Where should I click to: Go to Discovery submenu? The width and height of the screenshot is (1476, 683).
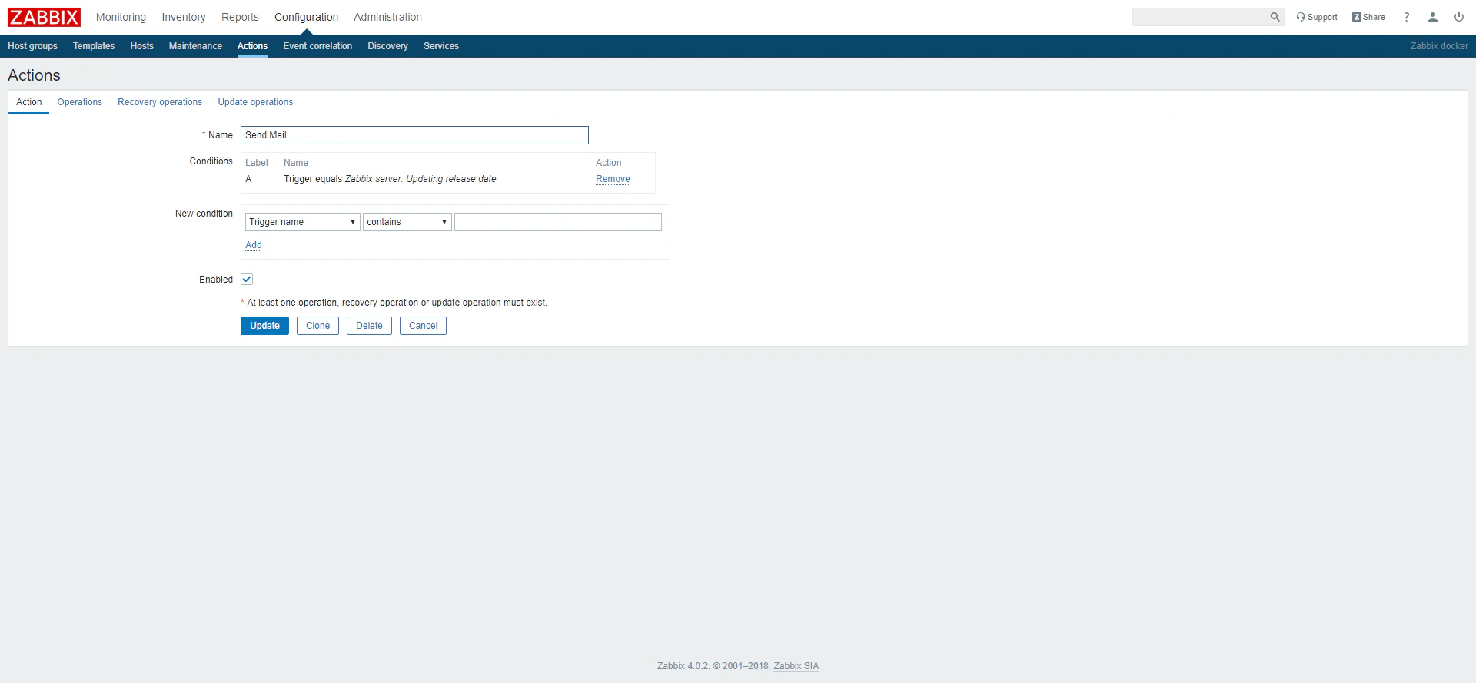pos(387,46)
